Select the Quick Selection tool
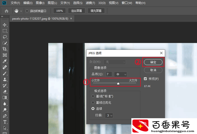197x134 pixels. pyautogui.click(x=5, y=43)
